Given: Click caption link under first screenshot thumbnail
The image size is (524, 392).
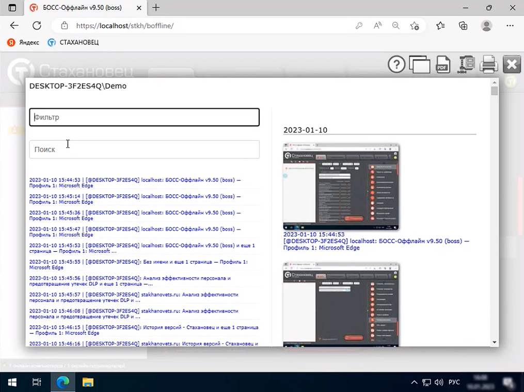Looking at the screenshot, I should click(376, 241).
